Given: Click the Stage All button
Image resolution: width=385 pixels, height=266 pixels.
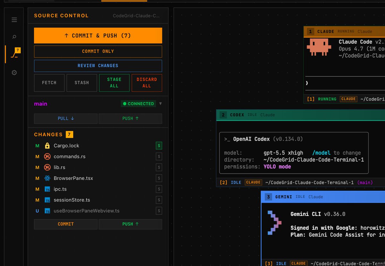Looking at the screenshot, I should (x=114, y=83).
